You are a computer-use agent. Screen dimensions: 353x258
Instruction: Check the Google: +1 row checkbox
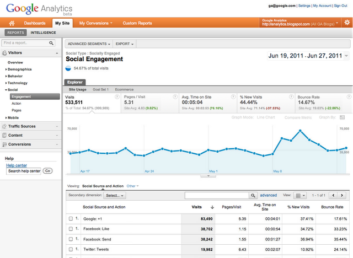pos(71,219)
